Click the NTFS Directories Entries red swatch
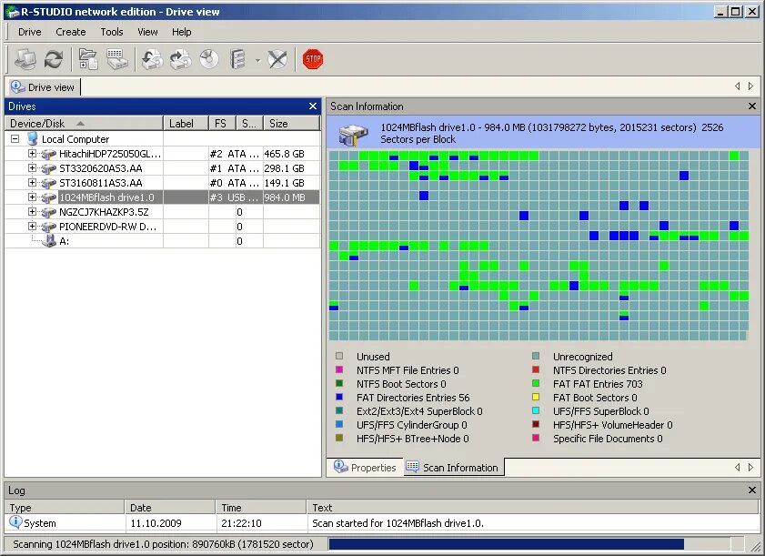Image resolution: width=765 pixels, height=556 pixels. (x=536, y=369)
